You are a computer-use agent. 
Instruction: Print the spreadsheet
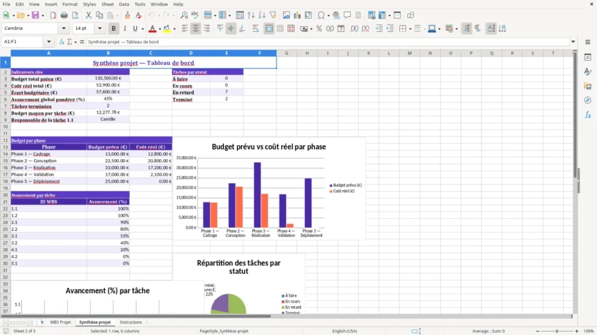[64, 15]
